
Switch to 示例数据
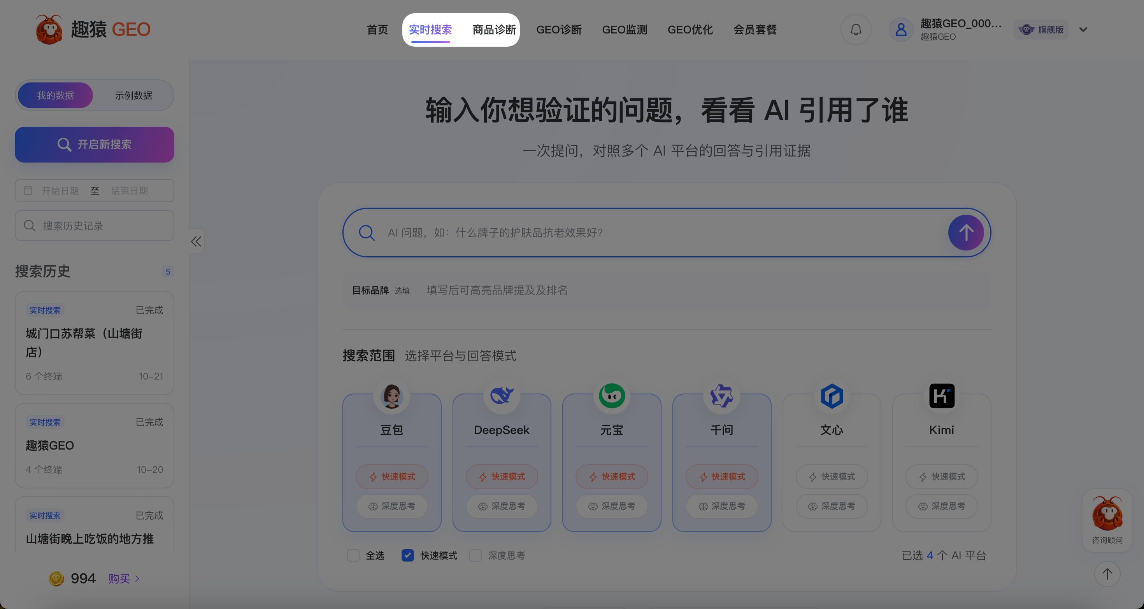point(133,95)
